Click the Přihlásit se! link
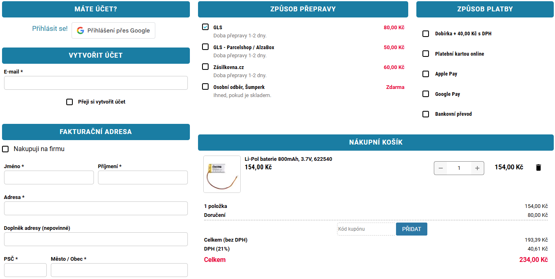The width and height of the screenshot is (555, 279). [x=50, y=29]
